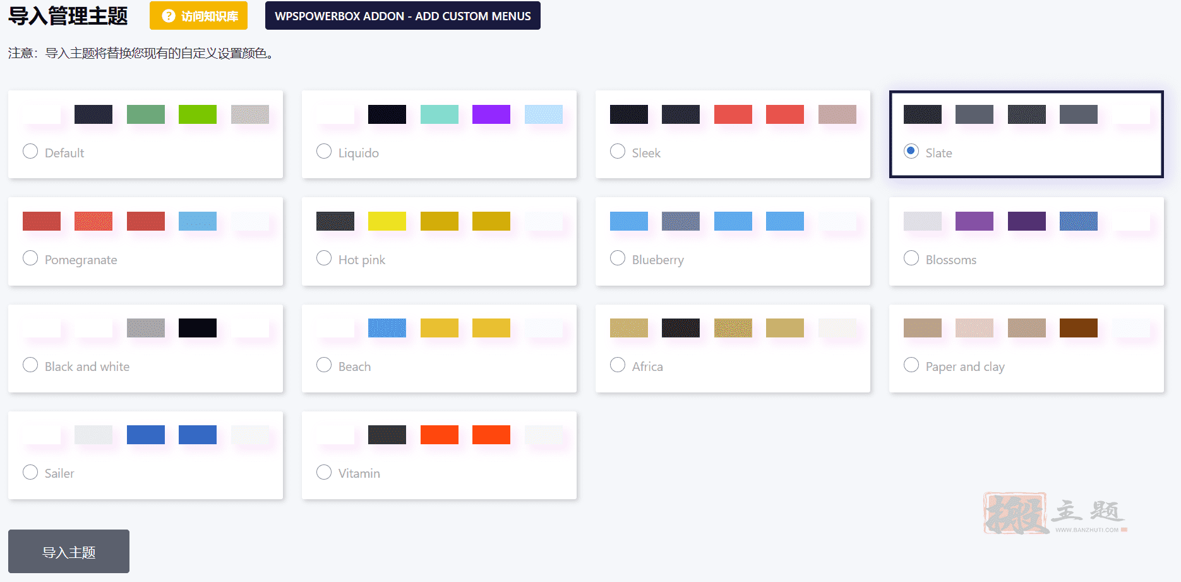Click WPSPOWERBOX ADDON - ADD CUSTOM MENUS button
Viewport: 1181px width, 582px height.
[403, 16]
